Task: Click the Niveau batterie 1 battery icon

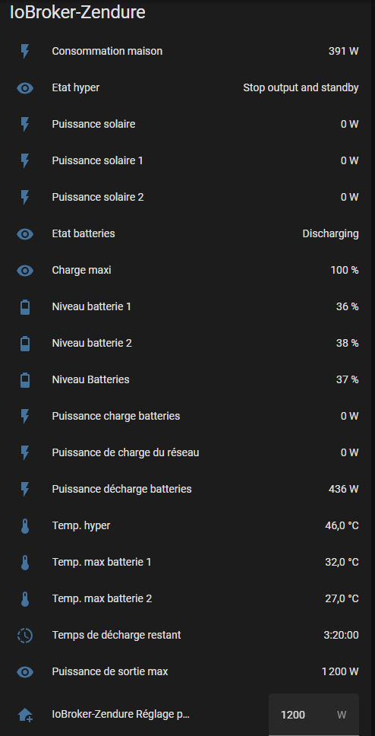Action: pyautogui.click(x=25, y=306)
